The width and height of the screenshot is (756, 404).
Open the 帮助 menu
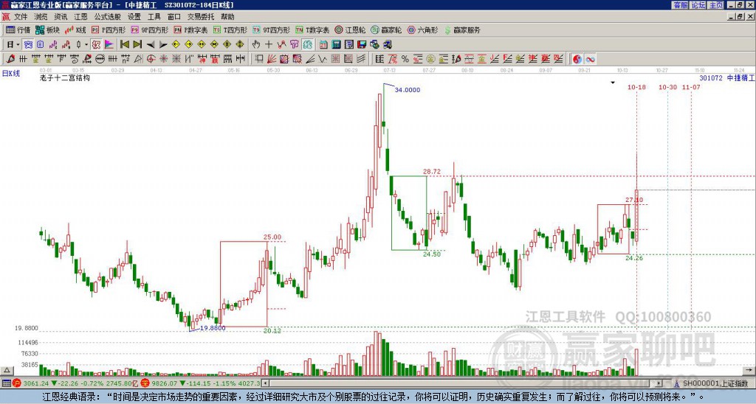[227, 17]
